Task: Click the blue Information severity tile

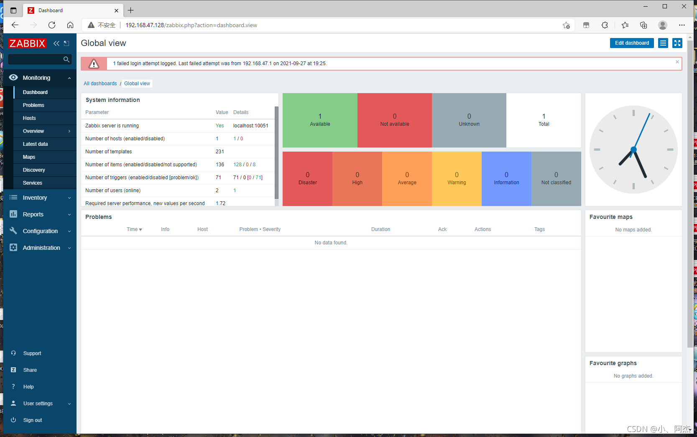Action: pyautogui.click(x=506, y=179)
